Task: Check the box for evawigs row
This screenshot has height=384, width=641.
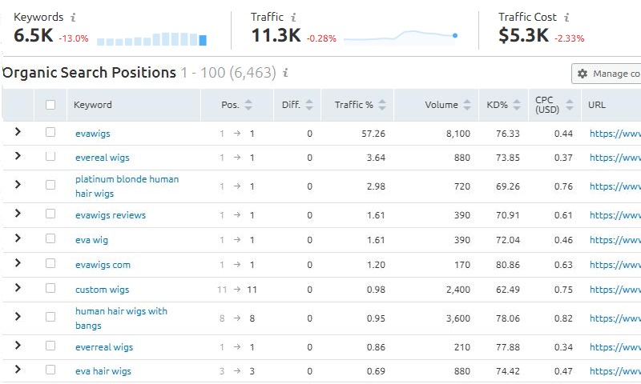Action: 50,132
